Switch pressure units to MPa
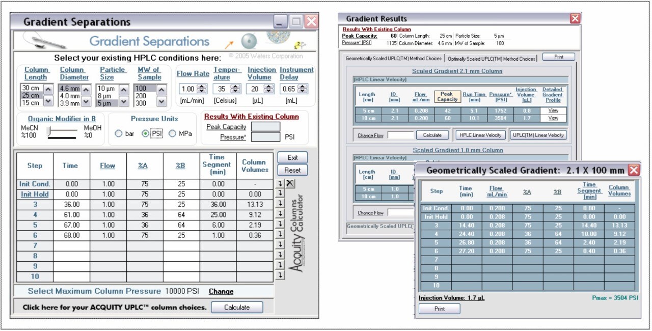The height and width of the screenshot is (331, 652). point(173,134)
